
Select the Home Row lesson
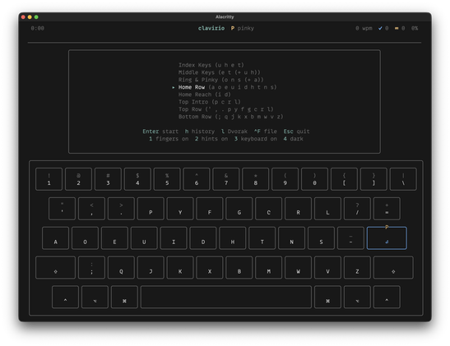pyautogui.click(x=227, y=87)
